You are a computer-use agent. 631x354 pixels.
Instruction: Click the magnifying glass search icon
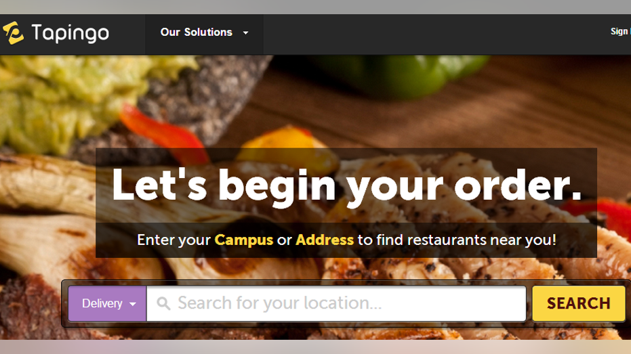163,303
